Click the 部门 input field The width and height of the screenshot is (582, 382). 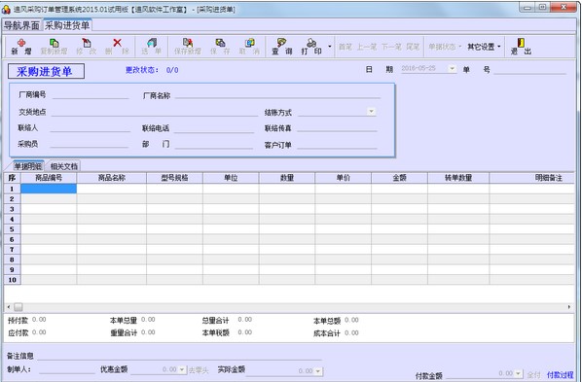point(214,144)
